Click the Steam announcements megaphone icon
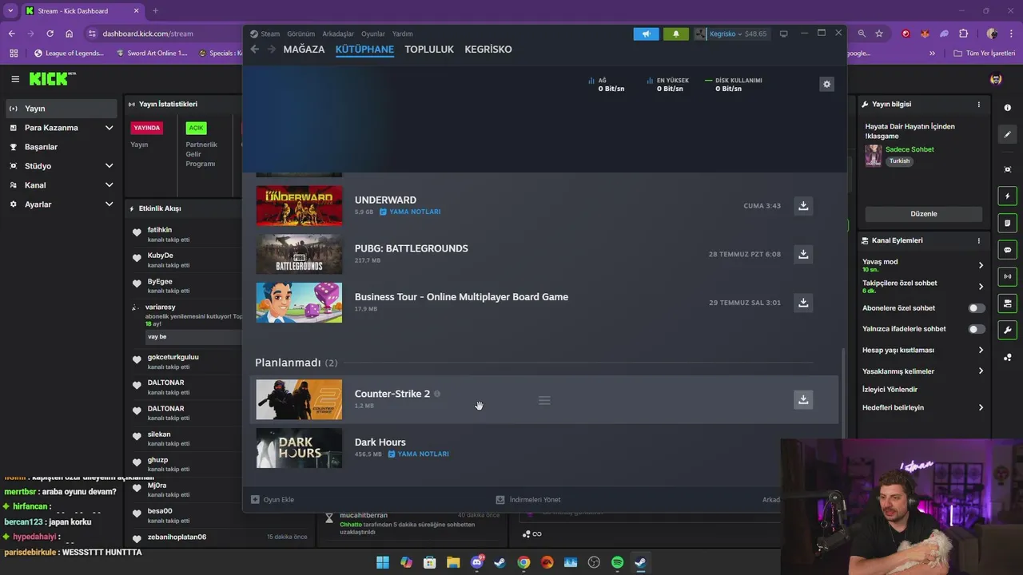The height and width of the screenshot is (575, 1023). click(x=646, y=34)
